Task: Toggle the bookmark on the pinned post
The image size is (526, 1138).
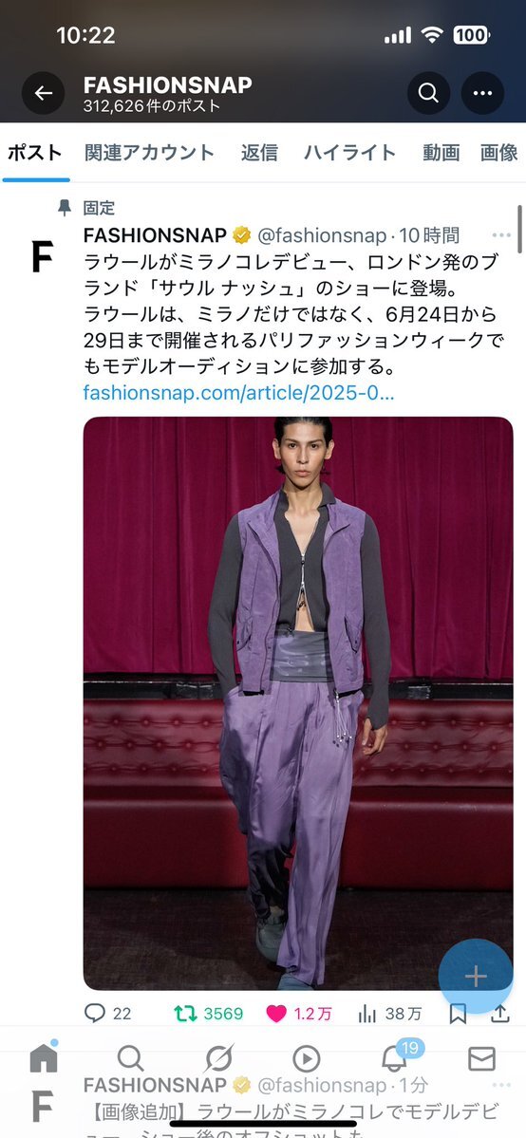Action: coord(458,1013)
